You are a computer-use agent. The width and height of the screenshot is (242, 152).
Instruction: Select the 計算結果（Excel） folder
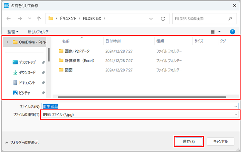(79, 60)
